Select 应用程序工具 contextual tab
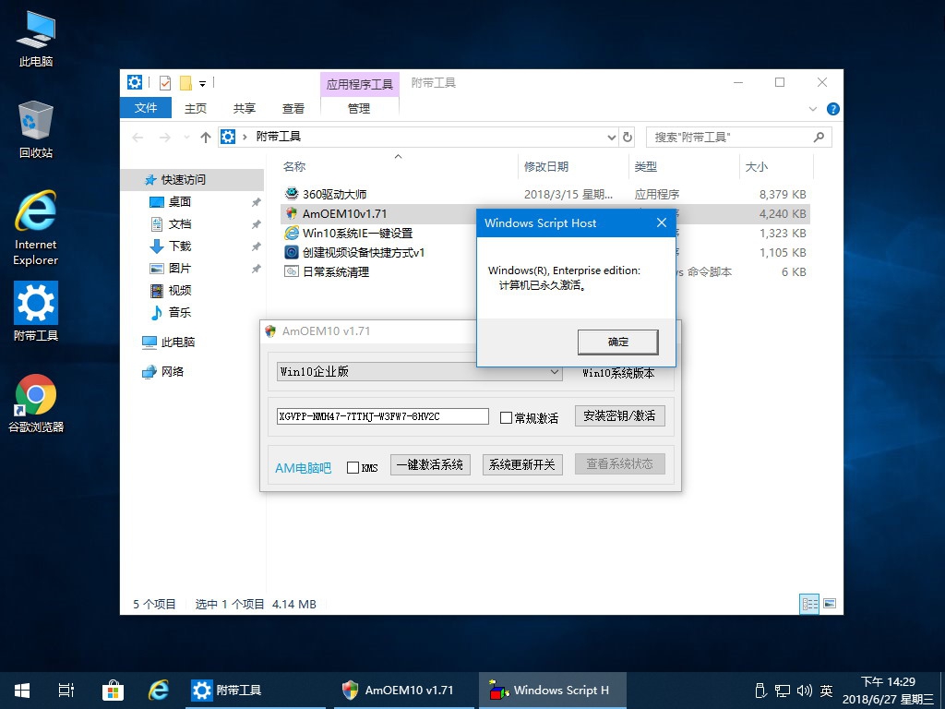The width and height of the screenshot is (945, 709). (x=360, y=84)
